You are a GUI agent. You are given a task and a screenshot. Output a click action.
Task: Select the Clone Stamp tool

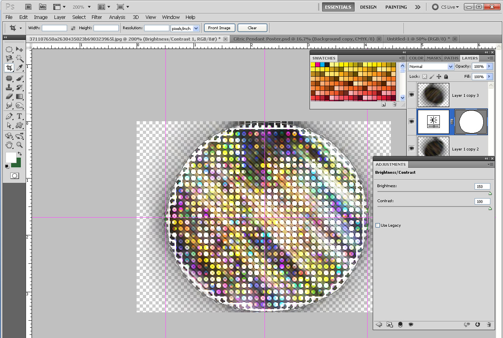click(x=9, y=86)
